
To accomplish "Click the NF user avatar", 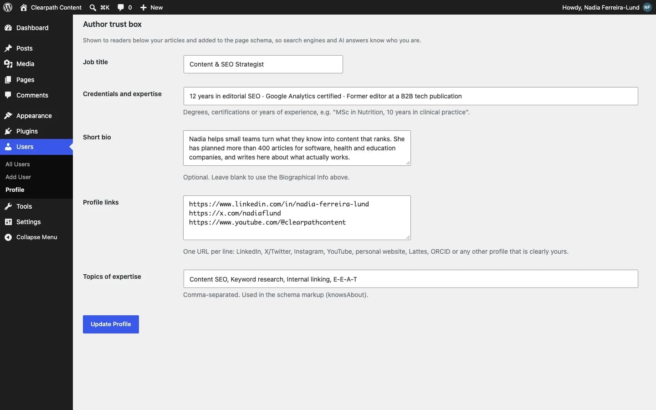I will tap(647, 7).
